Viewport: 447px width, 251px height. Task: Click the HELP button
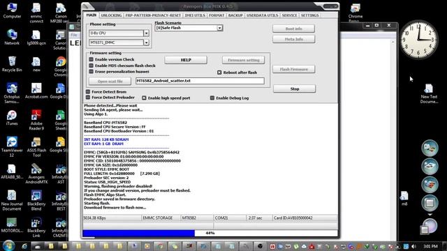(x=186, y=60)
